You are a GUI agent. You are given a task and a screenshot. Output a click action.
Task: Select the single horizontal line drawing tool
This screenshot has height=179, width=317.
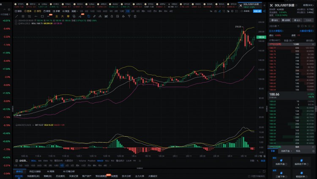36,16
